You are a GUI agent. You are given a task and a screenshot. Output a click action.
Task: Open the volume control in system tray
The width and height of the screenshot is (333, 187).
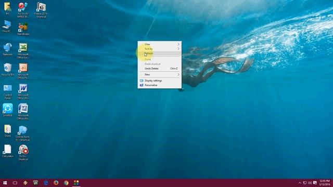click(x=310, y=183)
